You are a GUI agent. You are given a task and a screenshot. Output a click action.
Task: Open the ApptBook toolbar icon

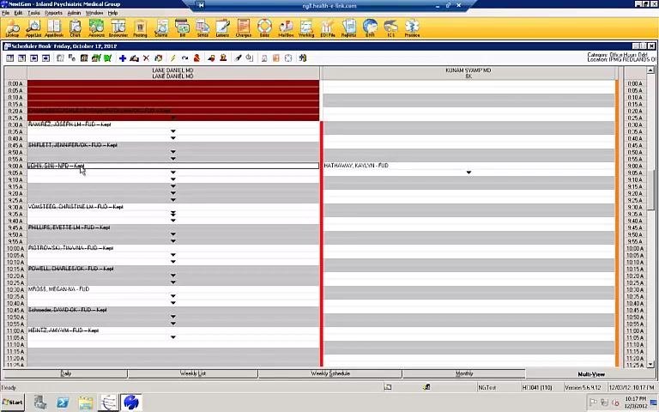pos(54,28)
